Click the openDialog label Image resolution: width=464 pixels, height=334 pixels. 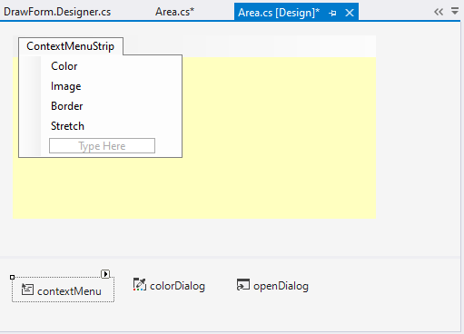(281, 286)
